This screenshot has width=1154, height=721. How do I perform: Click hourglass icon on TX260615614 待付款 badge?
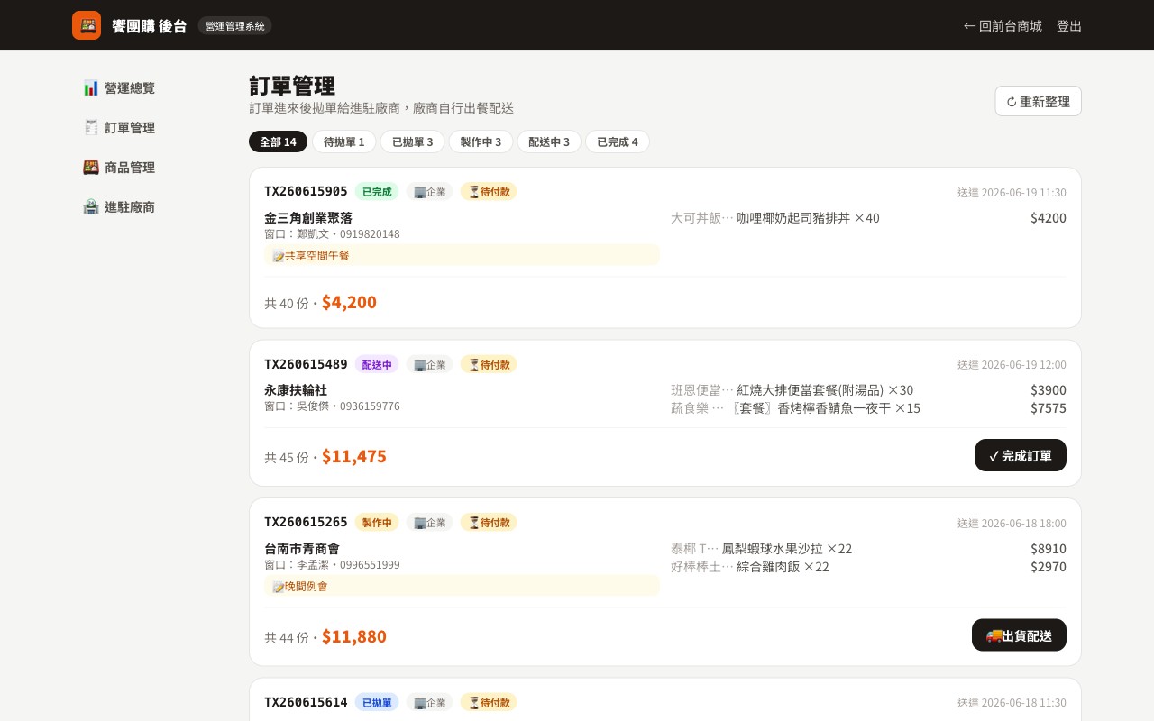[473, 702]
